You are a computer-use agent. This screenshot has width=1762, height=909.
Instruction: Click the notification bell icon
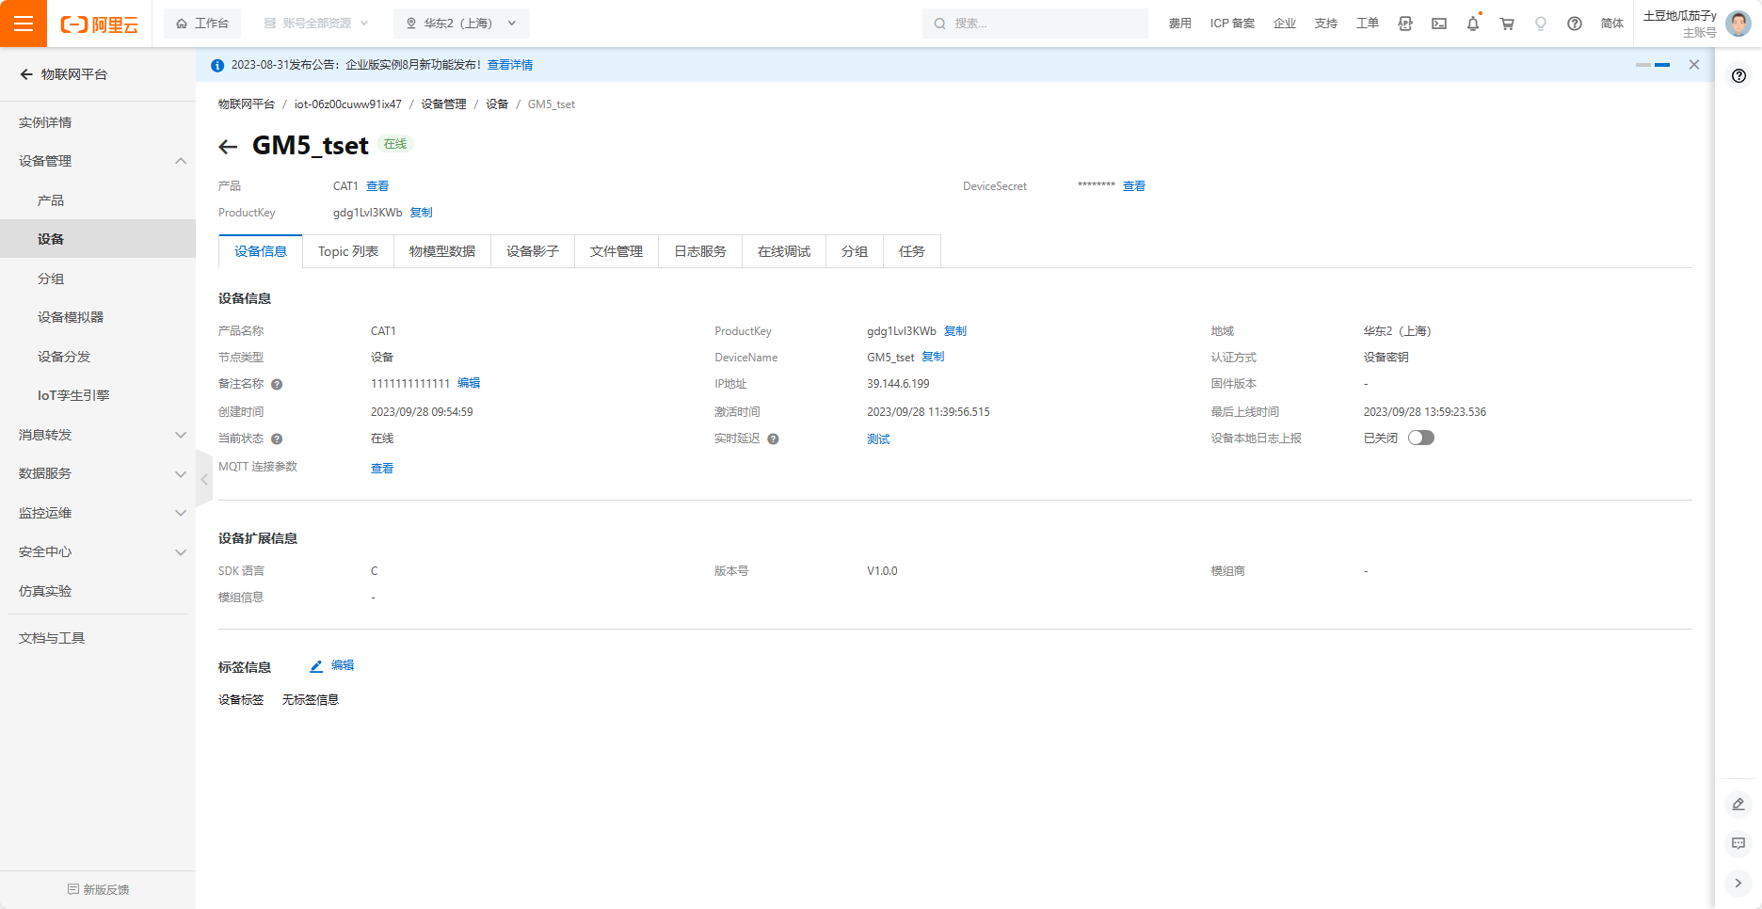click(x=1473, y=24)
